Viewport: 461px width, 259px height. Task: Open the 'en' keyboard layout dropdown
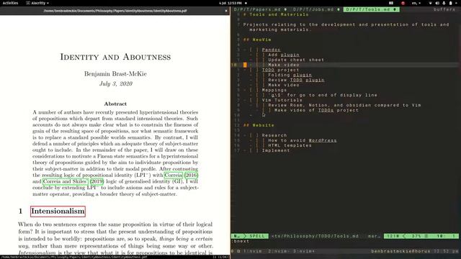pyautogui.click(x=416, y=3)
